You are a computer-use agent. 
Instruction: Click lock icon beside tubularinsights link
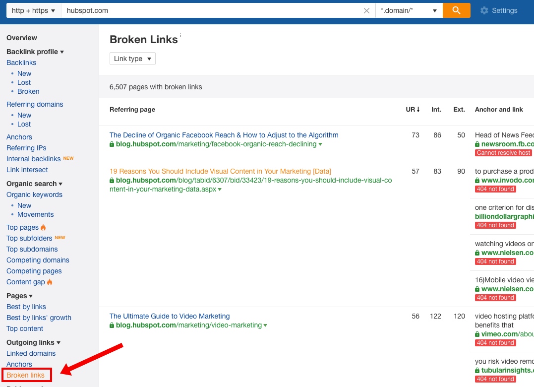pos(477,370)
